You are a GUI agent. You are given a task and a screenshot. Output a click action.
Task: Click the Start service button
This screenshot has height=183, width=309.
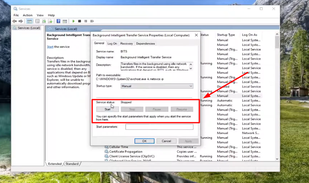pos(108,109)
